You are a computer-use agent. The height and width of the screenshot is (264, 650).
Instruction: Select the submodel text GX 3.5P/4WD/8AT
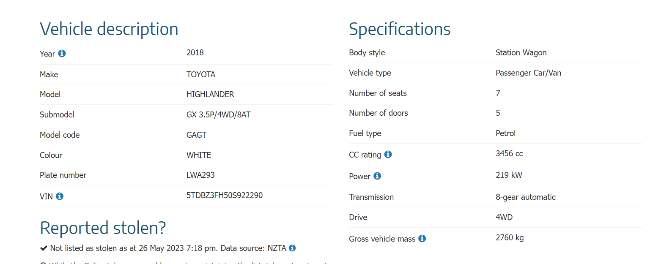coord(218,114)
